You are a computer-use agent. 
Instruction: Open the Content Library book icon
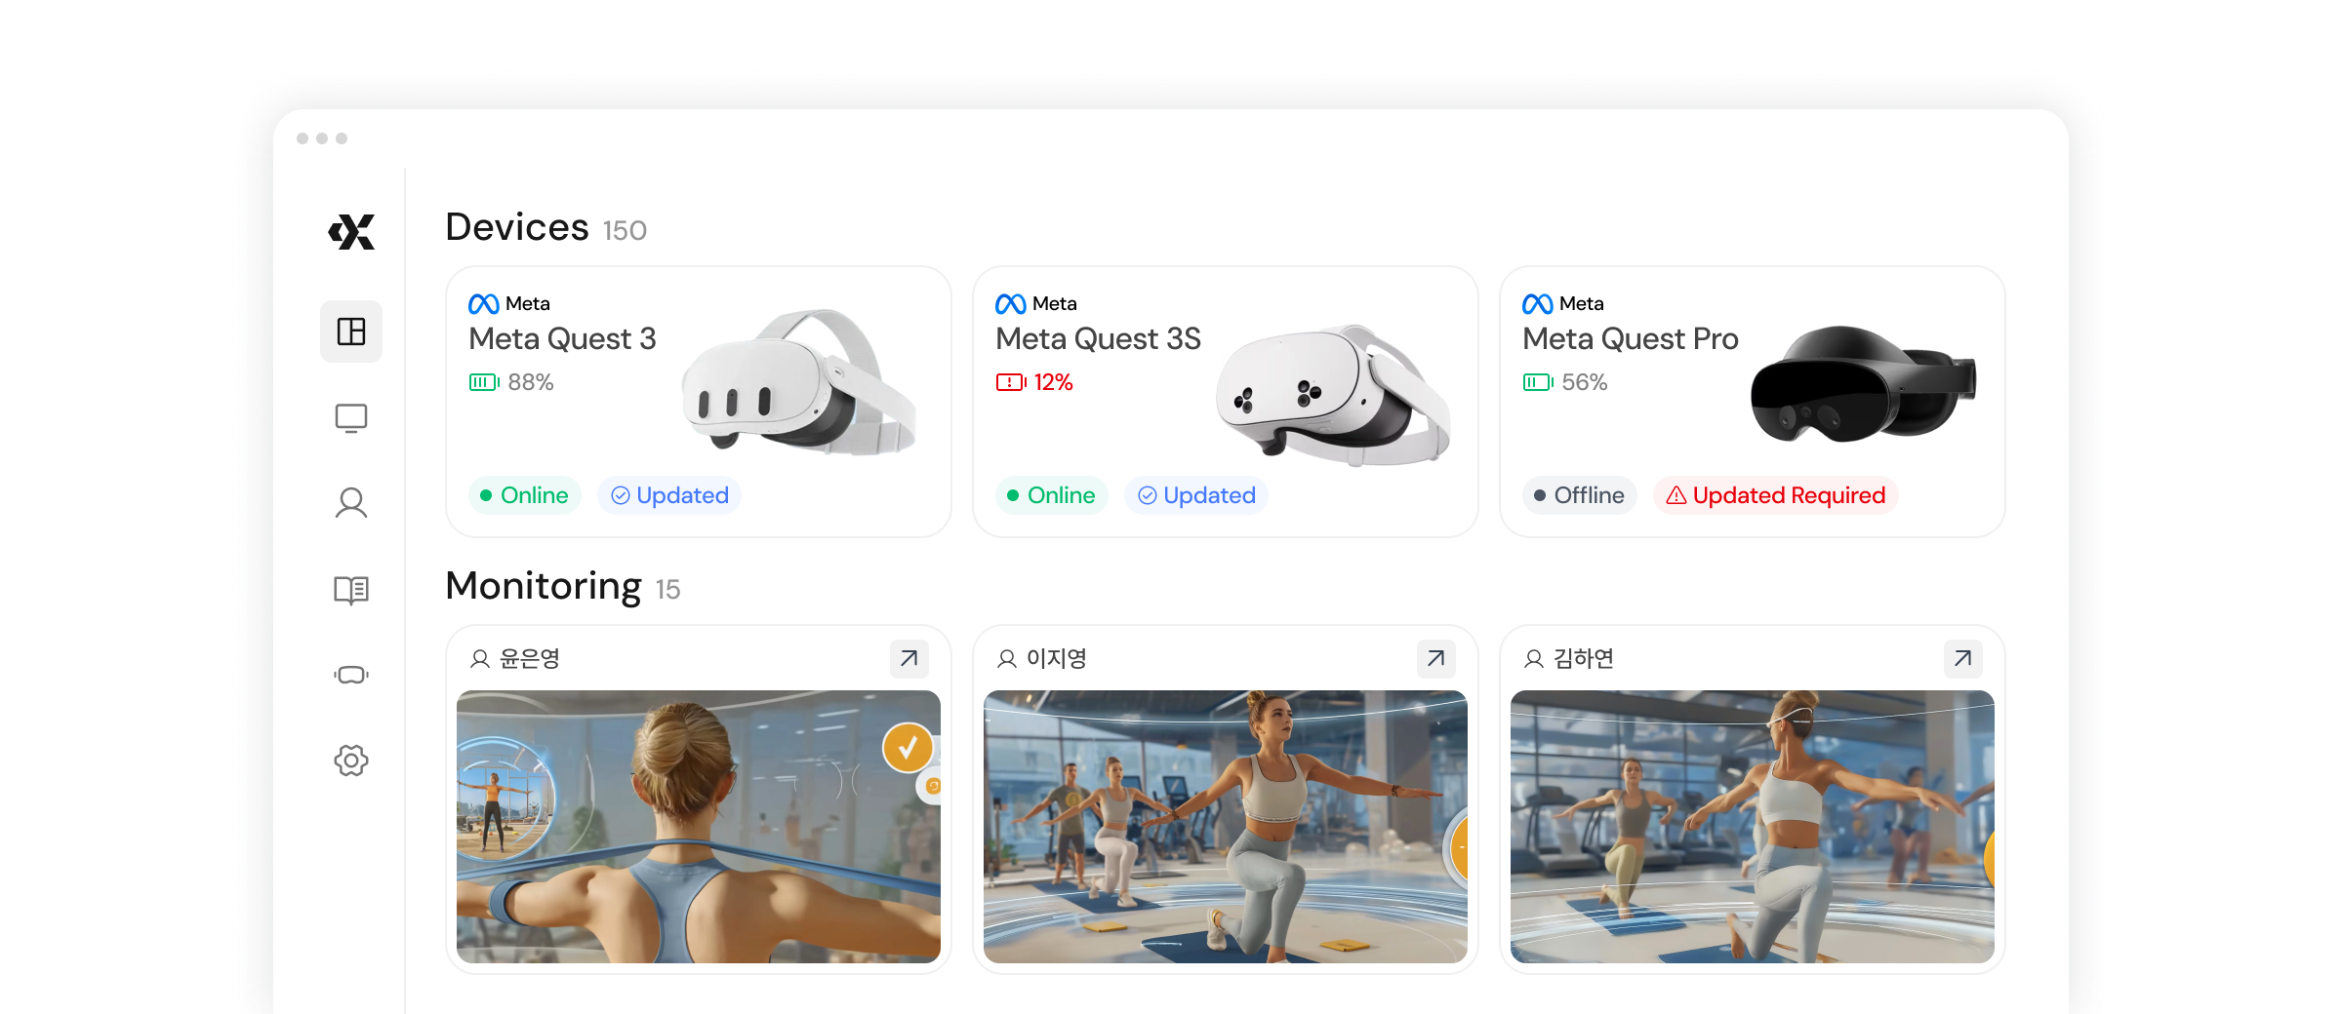click(351, 589)
